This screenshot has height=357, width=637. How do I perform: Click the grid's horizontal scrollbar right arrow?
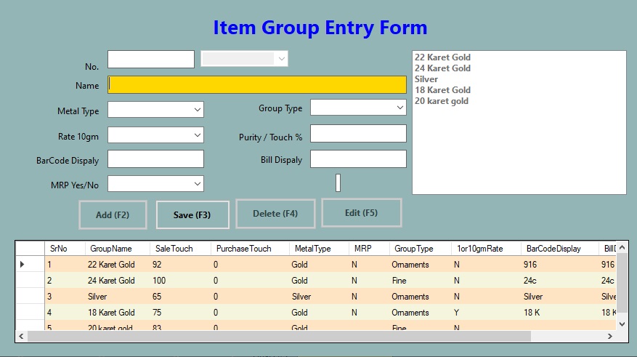(x=611, y=337)
